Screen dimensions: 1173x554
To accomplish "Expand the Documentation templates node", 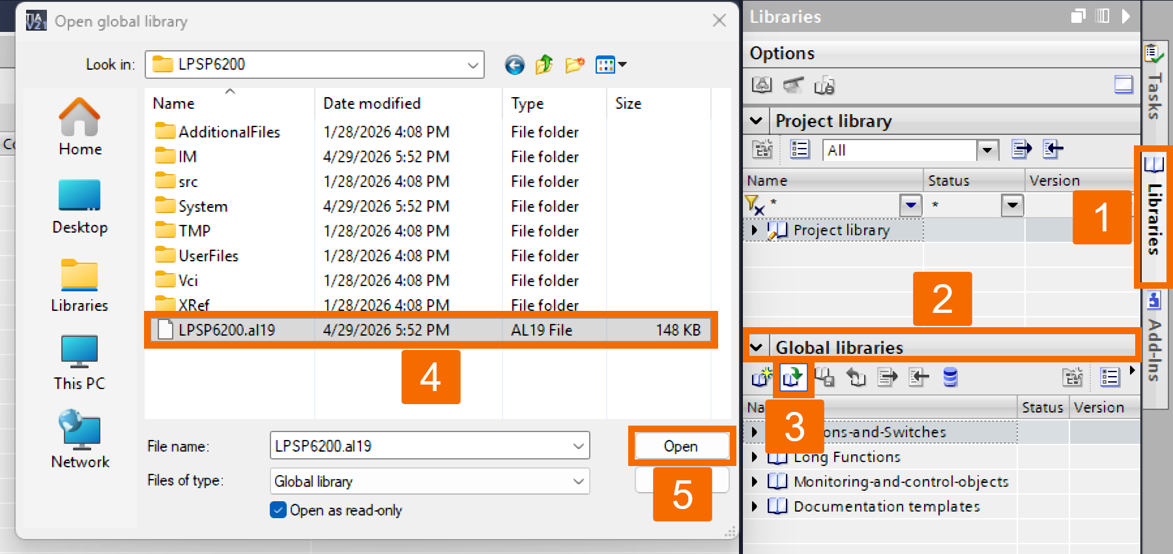I will (754, 506).
